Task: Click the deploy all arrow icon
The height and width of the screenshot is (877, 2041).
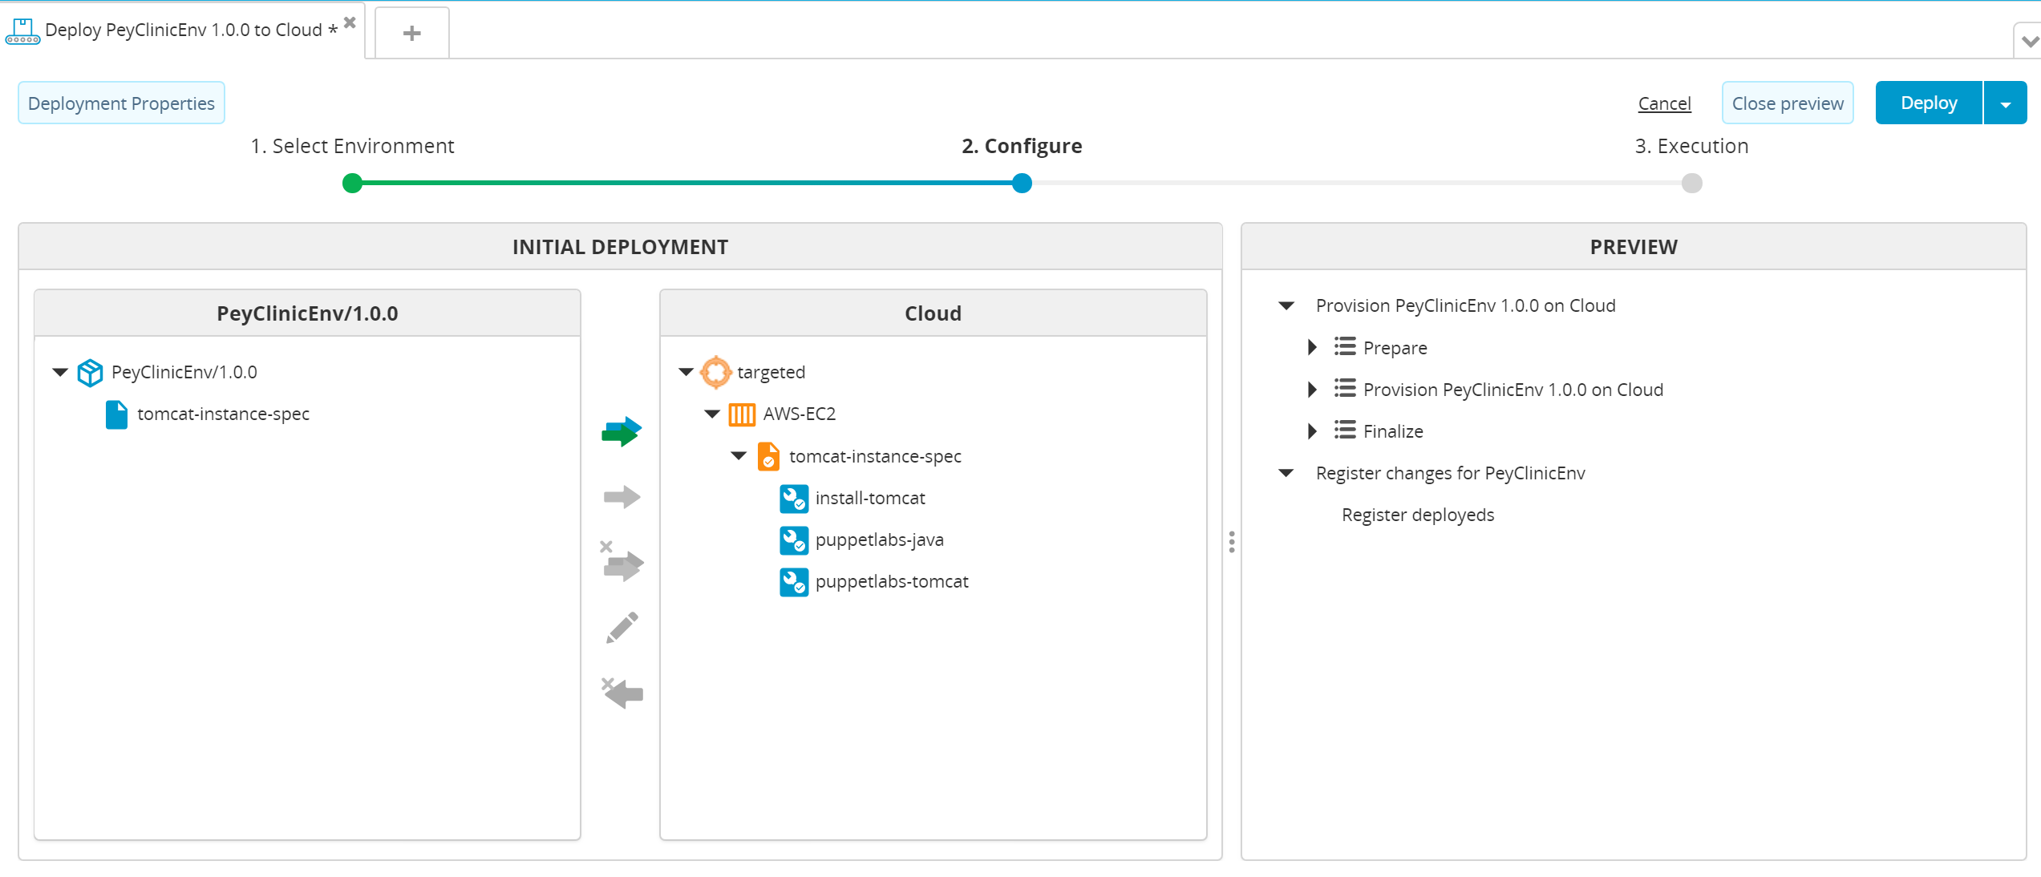Action: tap(622, 432)
